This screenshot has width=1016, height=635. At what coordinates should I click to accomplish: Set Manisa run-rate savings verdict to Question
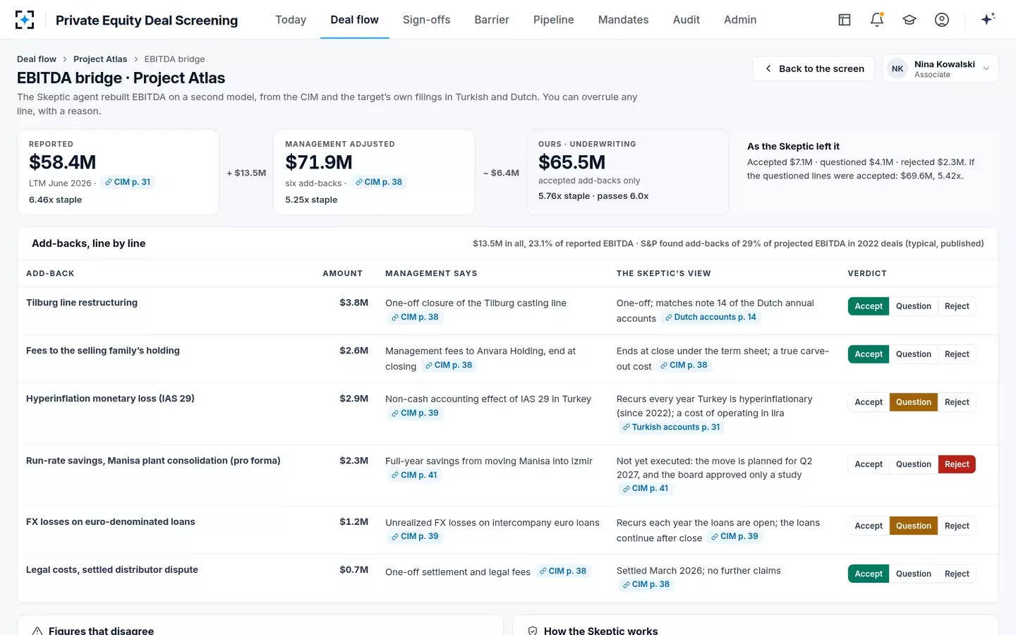click(x=913, y=464)
